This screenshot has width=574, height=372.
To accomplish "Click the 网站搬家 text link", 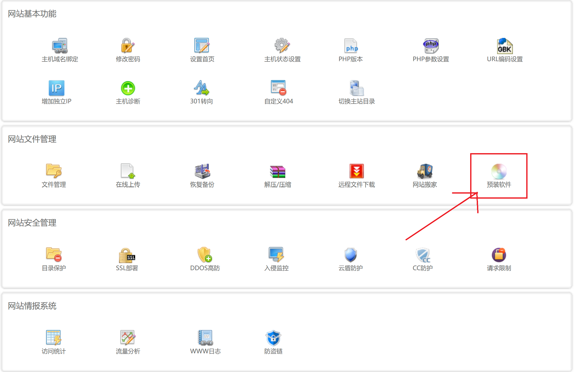I will pyautogui.click(x=425, y=184).
